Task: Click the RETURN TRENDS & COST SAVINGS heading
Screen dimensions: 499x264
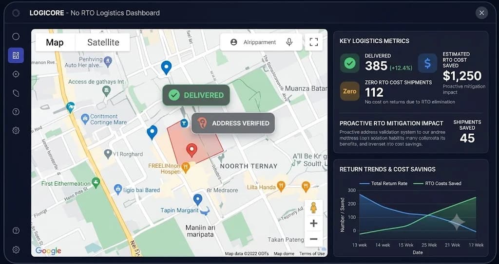Action: click(x=387, y=169)
